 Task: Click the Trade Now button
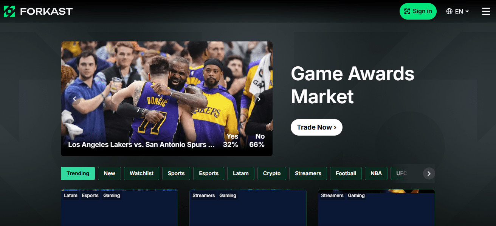316,127
